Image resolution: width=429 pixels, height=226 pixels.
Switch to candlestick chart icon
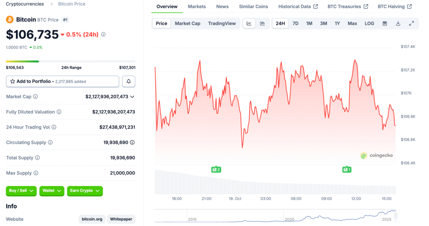point(262,23)
